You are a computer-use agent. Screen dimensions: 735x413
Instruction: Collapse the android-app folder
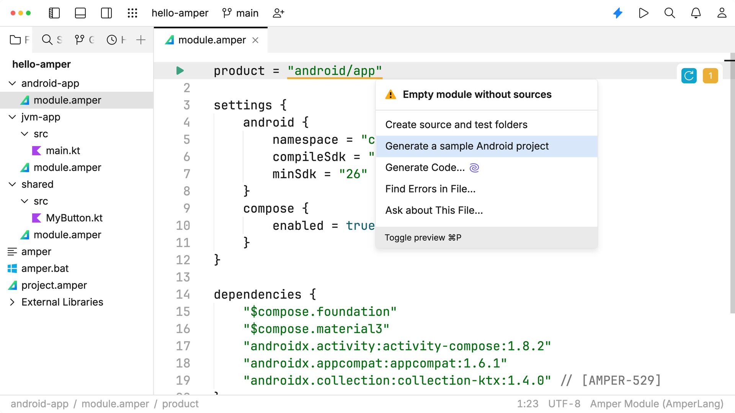click(x=12, y=83)
